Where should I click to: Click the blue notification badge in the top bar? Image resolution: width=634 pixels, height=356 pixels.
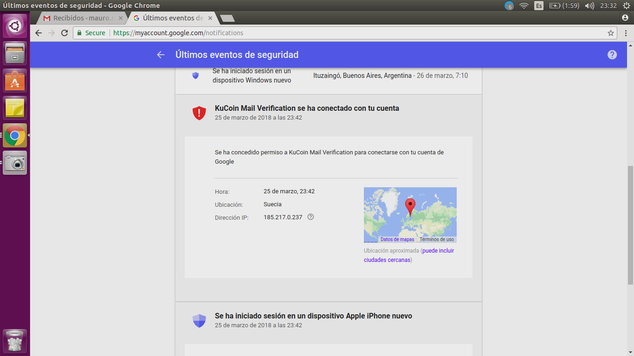[509, 6]
